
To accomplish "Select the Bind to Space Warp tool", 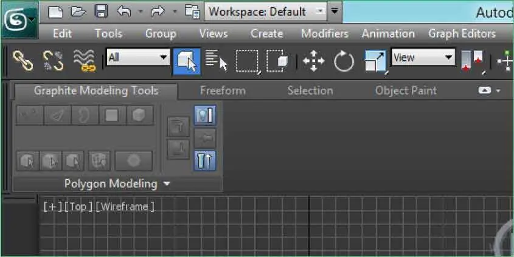I will pyautogui.click(x=85, y=61).
